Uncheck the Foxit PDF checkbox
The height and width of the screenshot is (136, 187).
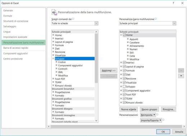pyautogui.click(x=124, y=95)
